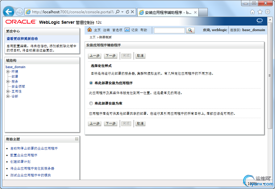Click 查看更改和重新启动 link

(22, 39)
